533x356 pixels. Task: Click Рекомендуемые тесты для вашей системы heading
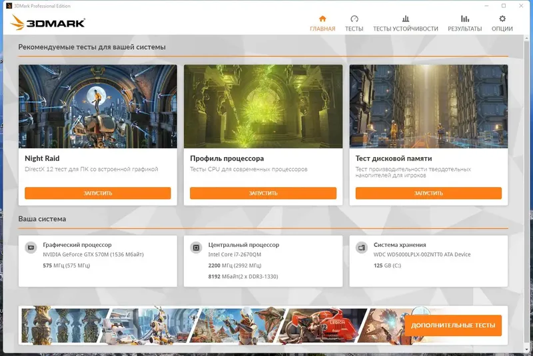coord(92,47)
